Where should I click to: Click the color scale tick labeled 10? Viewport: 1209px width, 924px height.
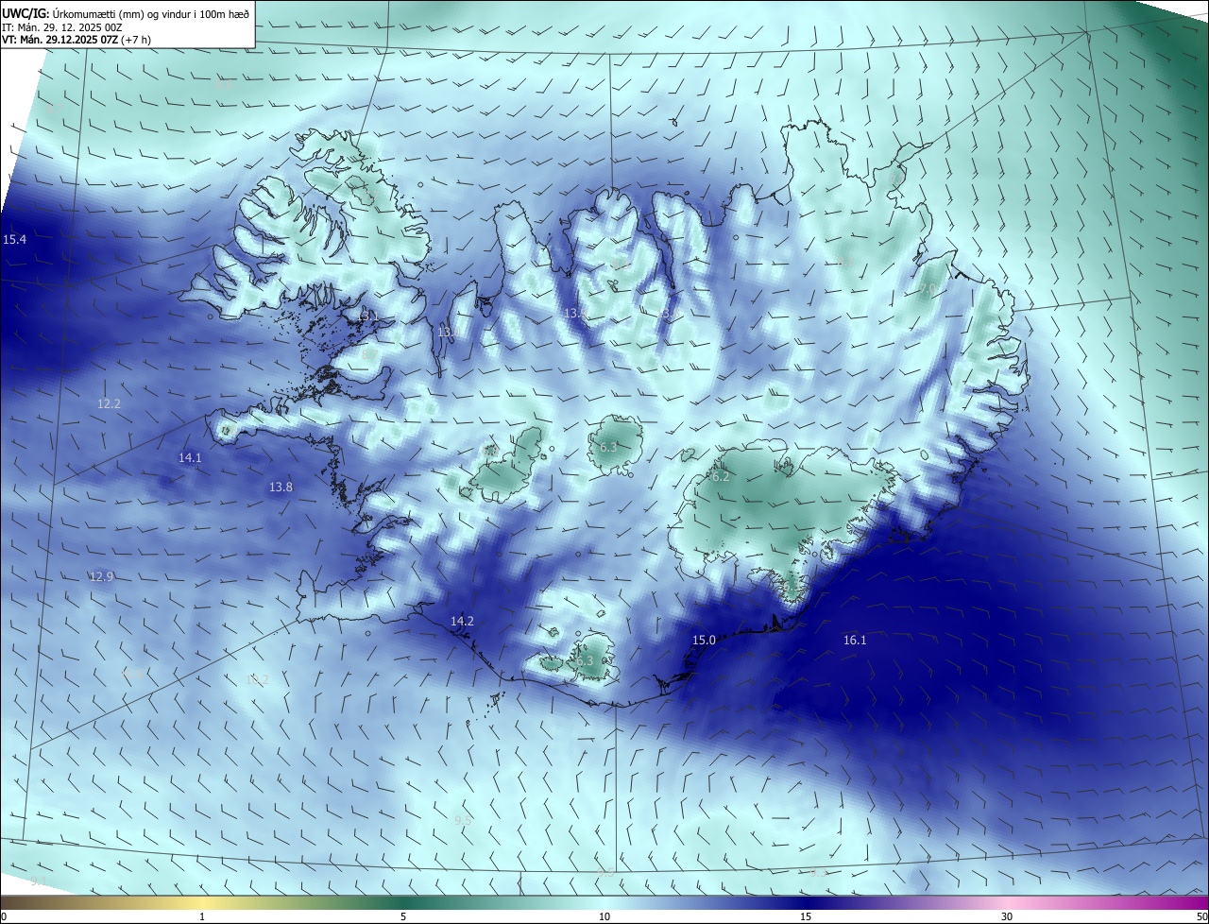click(x=604, y=916)
